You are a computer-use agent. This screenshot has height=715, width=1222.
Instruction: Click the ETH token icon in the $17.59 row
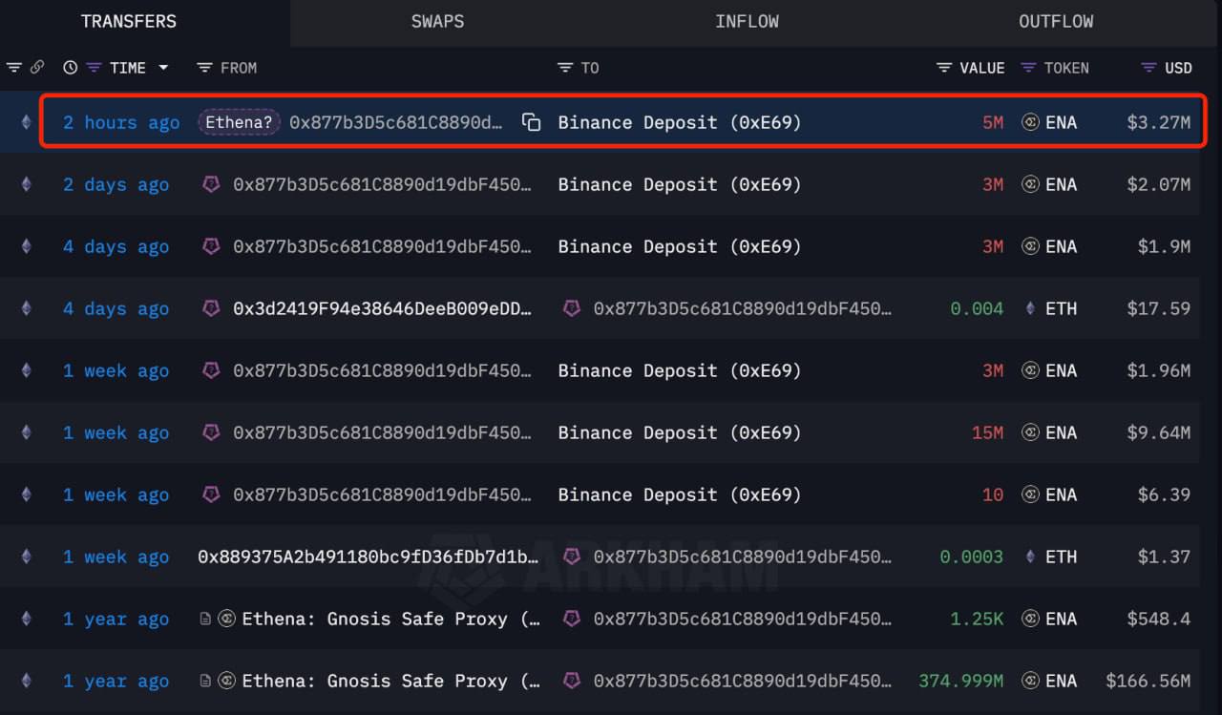point(1030,308)
